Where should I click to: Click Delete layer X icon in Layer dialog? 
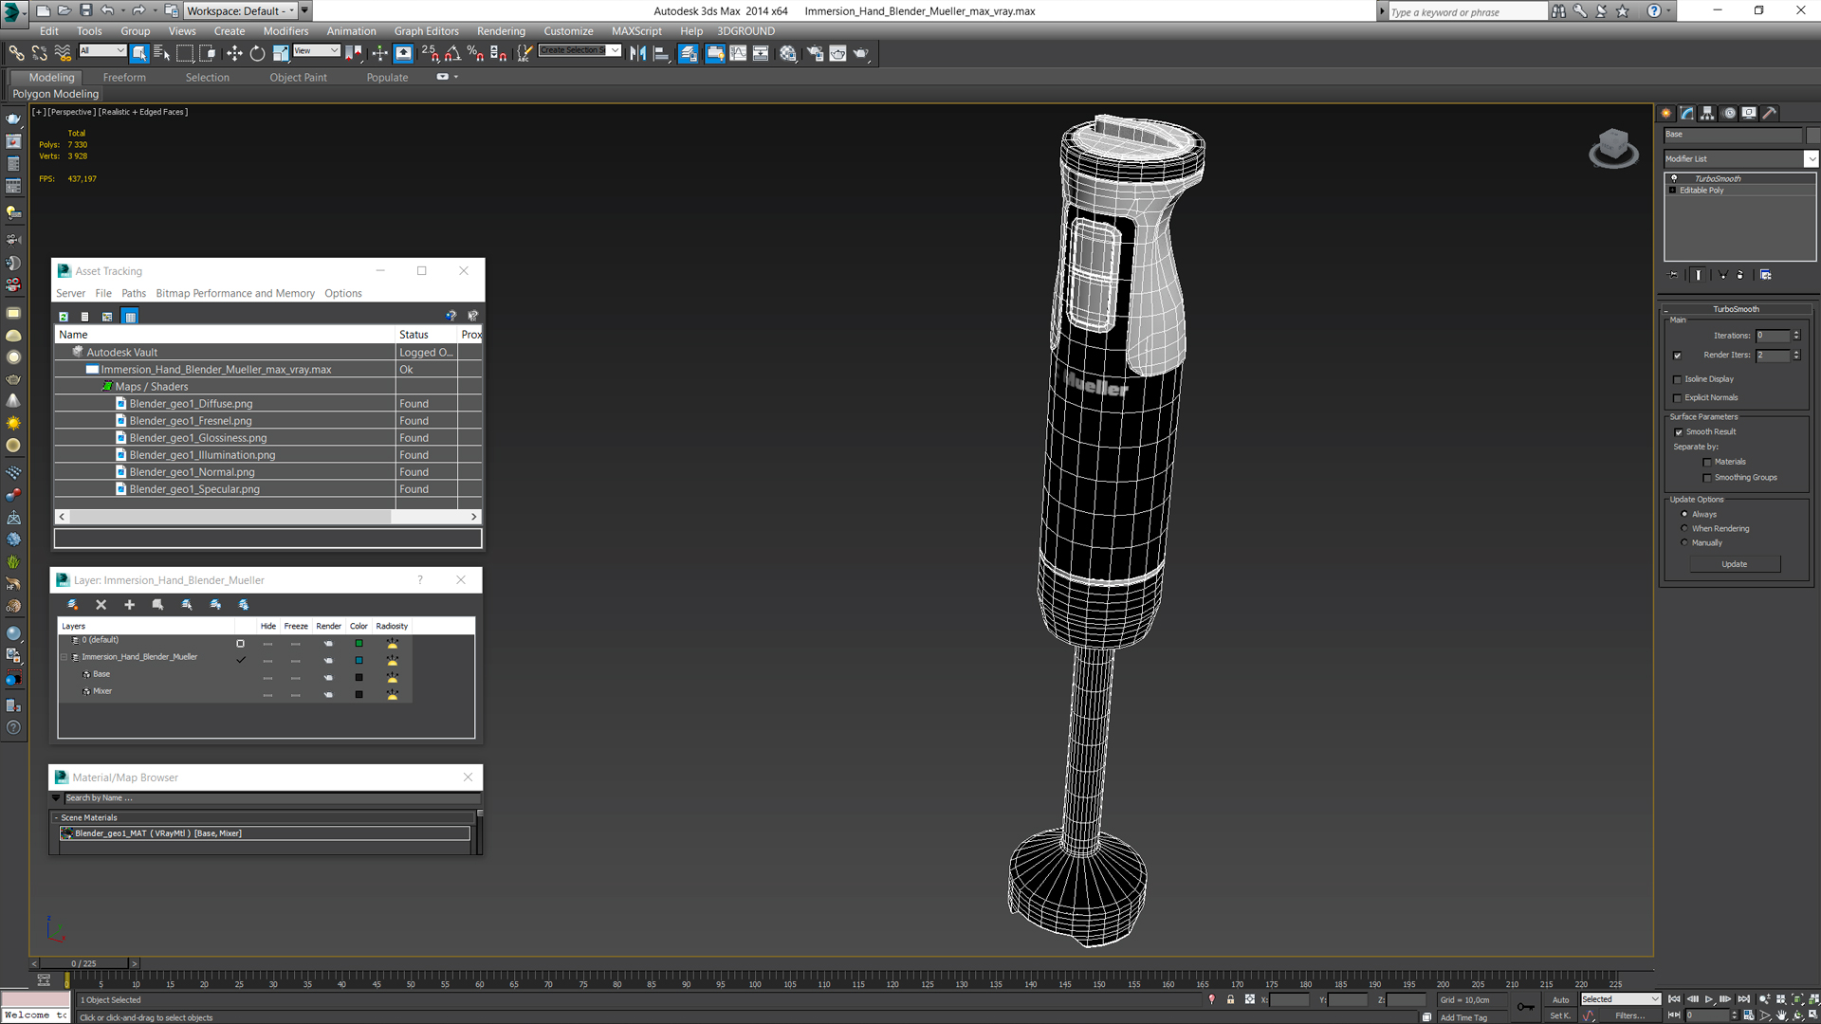pos(101,605)
